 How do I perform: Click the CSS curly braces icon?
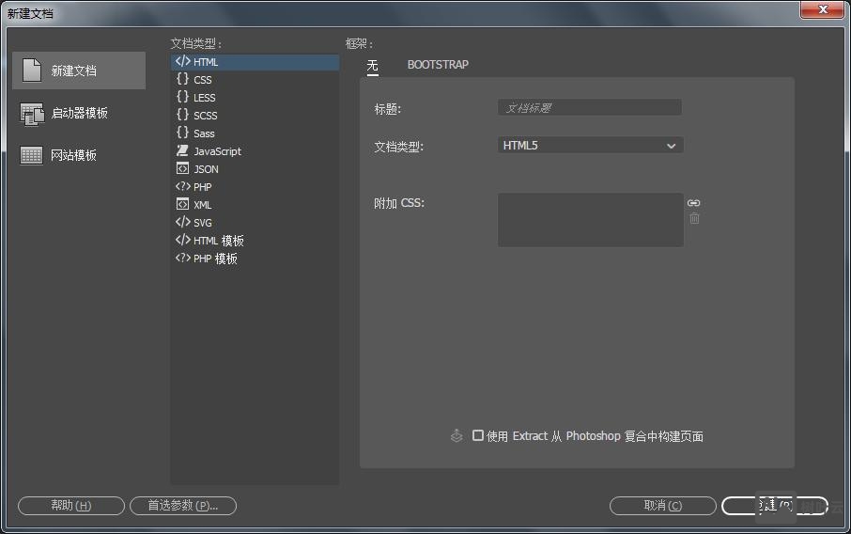coord(182,79)
